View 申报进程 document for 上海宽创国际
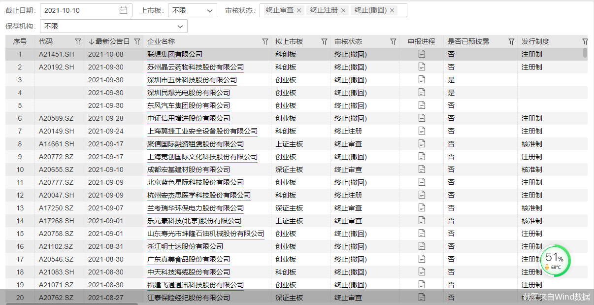Image resolution: width=594 pixels, height=305 pixels. [422, 157]
